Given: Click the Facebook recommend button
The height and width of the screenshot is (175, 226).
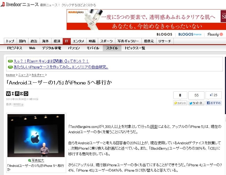Looking at the screenshot, I should [214, 103].
